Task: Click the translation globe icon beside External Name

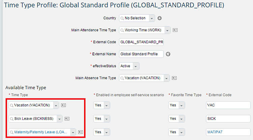Action: pyautogui.click(x=168, y=54)
